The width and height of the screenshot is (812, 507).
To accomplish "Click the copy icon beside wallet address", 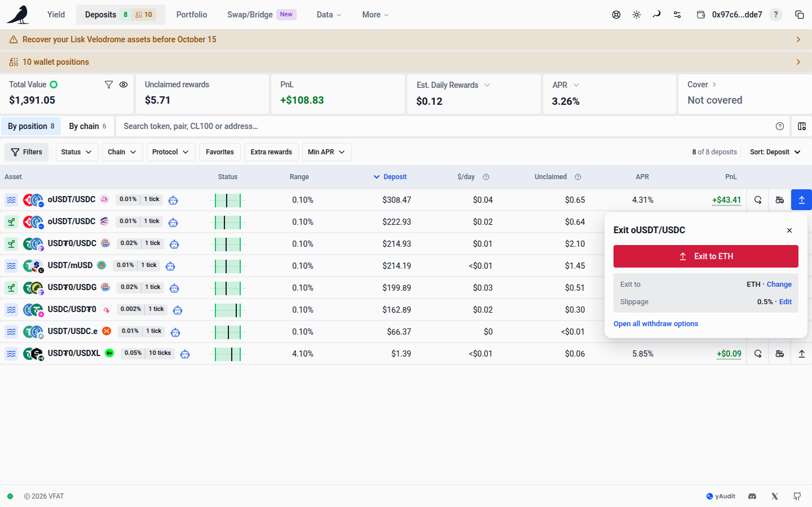I will [x=800, y=15].
